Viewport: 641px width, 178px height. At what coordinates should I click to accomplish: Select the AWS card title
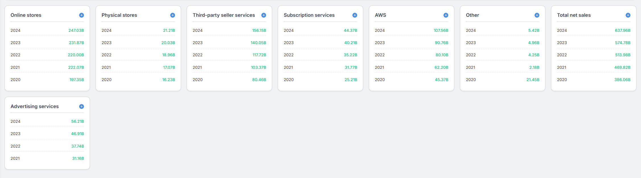[x=381, y=15]
